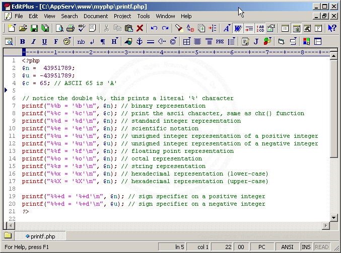Open a file with the Open icon
This screenshot has width=341, height=253.
point(23,28)
